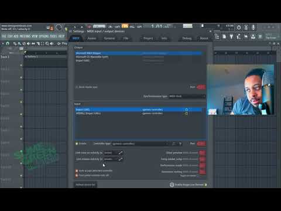Toggle the Enable input device button

pyautogui.click(x=81, y=144)
